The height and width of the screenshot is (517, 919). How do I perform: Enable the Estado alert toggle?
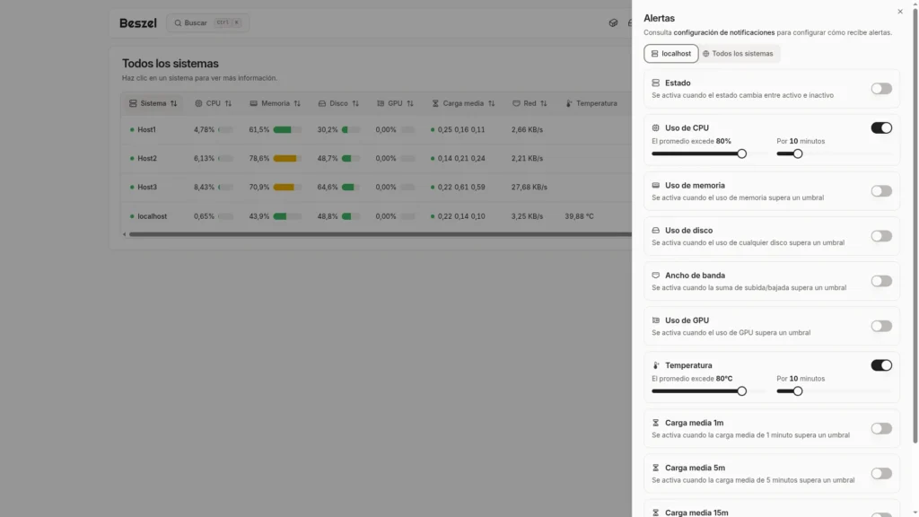[880, 89]
